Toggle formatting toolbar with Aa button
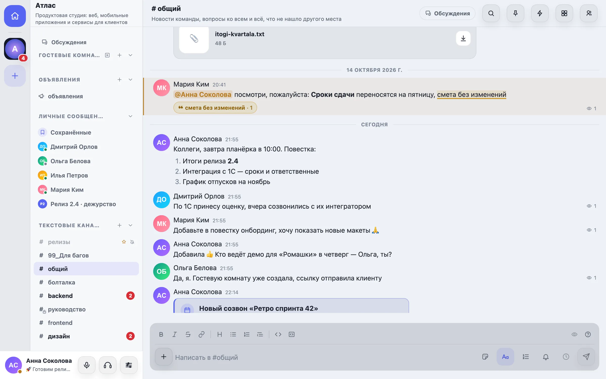 [x=505, y=357]
